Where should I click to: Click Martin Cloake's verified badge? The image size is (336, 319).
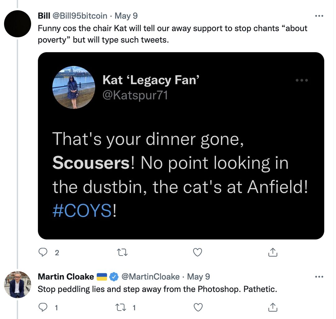(114, 277)
